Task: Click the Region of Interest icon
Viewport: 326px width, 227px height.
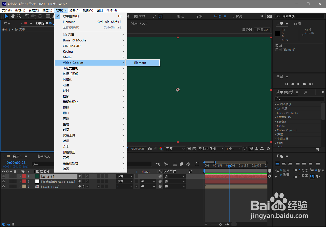Action: pos(189,149)
